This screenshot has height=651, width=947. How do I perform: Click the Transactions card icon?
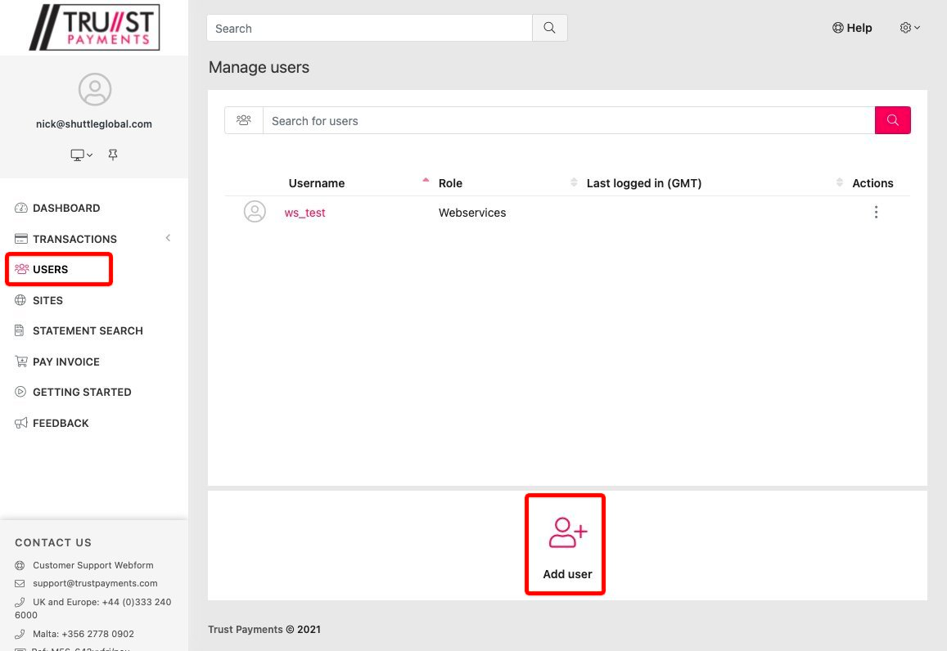point(21,238)
